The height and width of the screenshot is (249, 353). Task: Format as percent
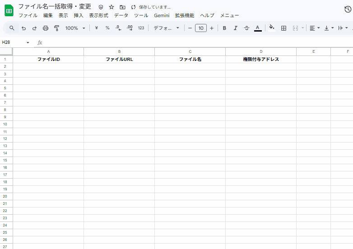click(107, 28)
